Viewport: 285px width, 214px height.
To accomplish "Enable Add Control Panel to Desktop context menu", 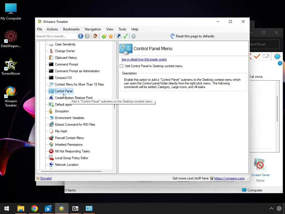I will coord(122,66).
